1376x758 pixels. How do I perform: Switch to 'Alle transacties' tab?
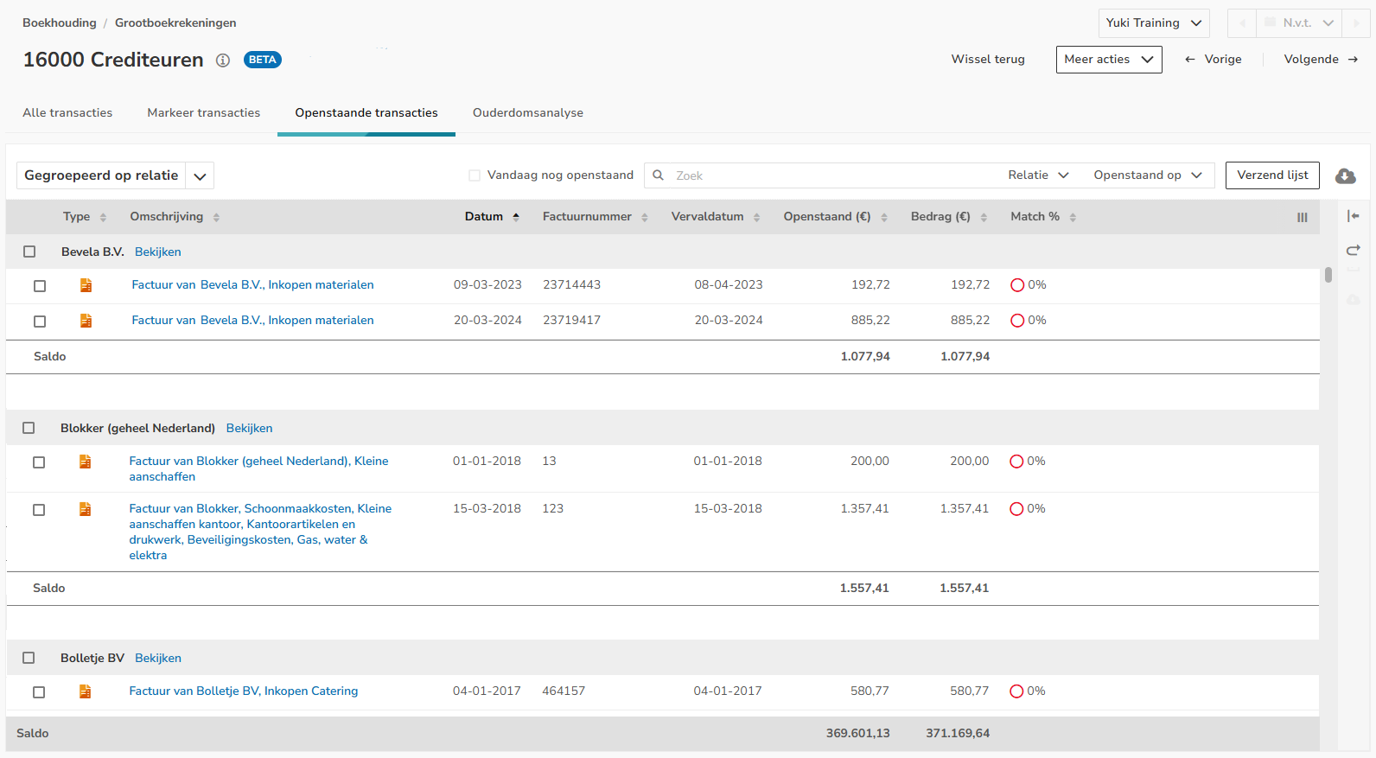[67, 113]
